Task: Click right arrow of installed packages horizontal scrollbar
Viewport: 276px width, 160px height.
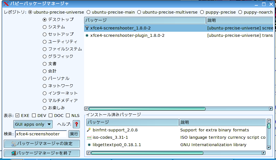Action: 264,153
